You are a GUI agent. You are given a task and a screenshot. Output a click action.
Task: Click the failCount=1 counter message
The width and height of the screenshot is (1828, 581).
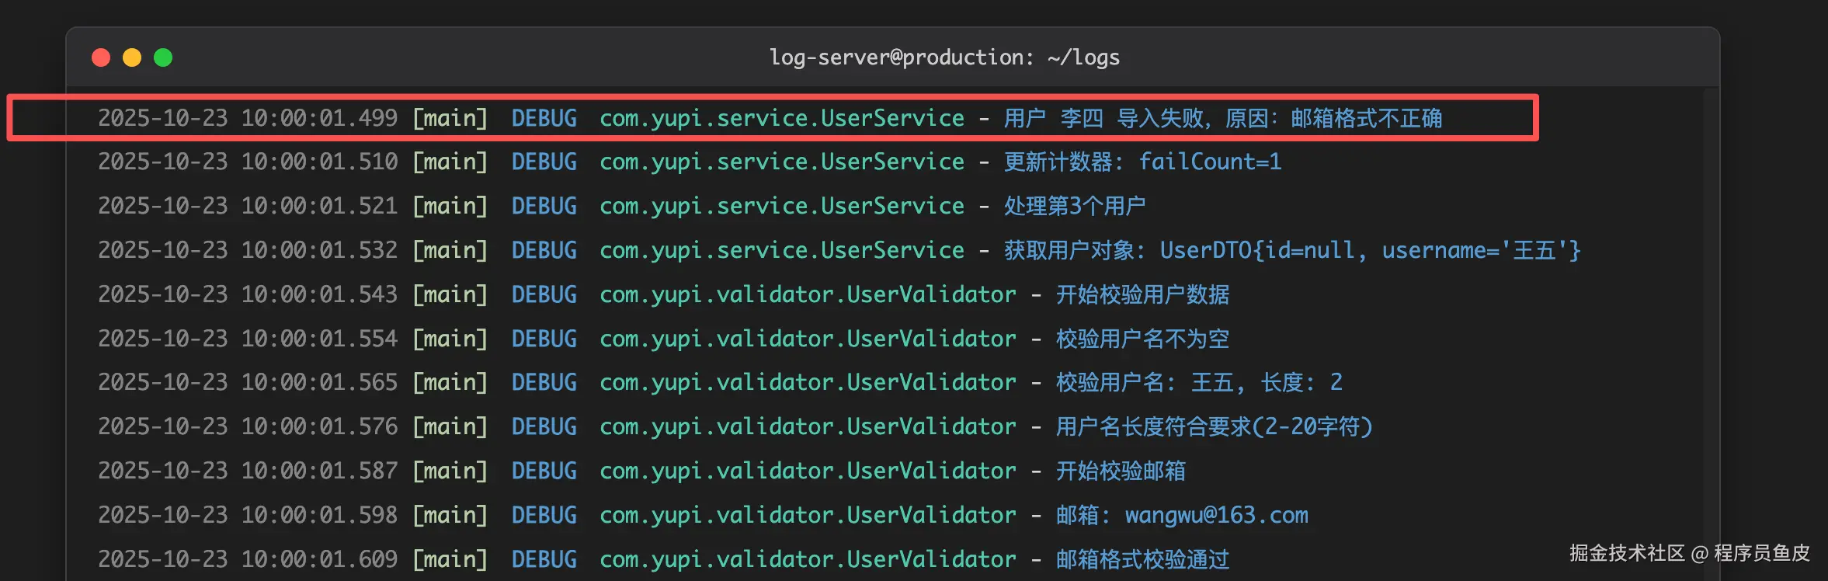tap(1209, 162)
